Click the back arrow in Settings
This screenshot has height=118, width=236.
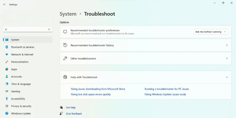point(4,4)
